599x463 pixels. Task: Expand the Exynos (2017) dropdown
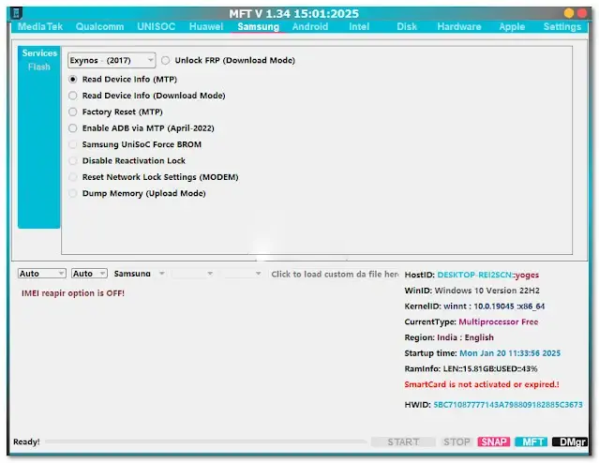point(112,60)
